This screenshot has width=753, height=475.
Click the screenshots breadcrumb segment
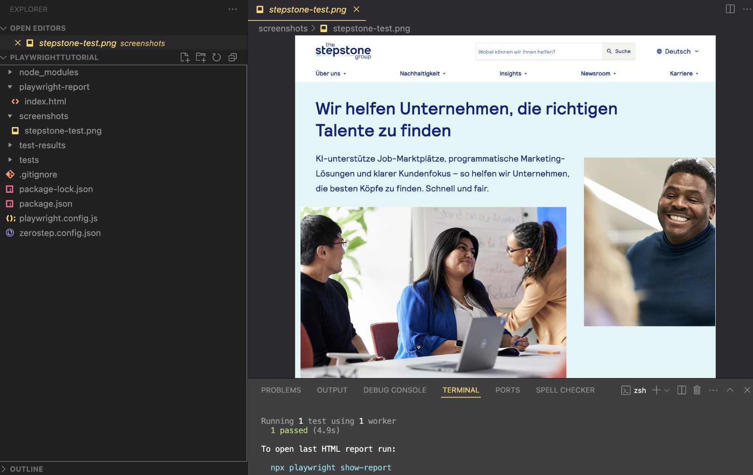pyautogui.click(x=283, y=28)
